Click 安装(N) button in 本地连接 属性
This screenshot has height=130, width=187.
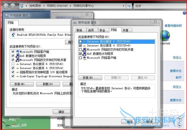pos(22,84)
